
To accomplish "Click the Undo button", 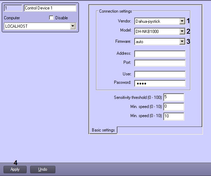I will coord(43,169).
